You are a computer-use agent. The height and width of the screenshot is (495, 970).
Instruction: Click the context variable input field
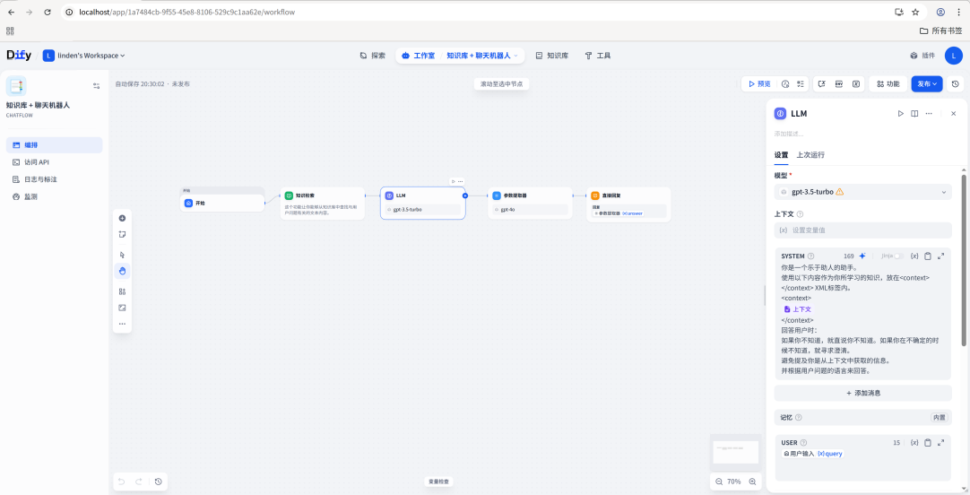tap(862, 230)
